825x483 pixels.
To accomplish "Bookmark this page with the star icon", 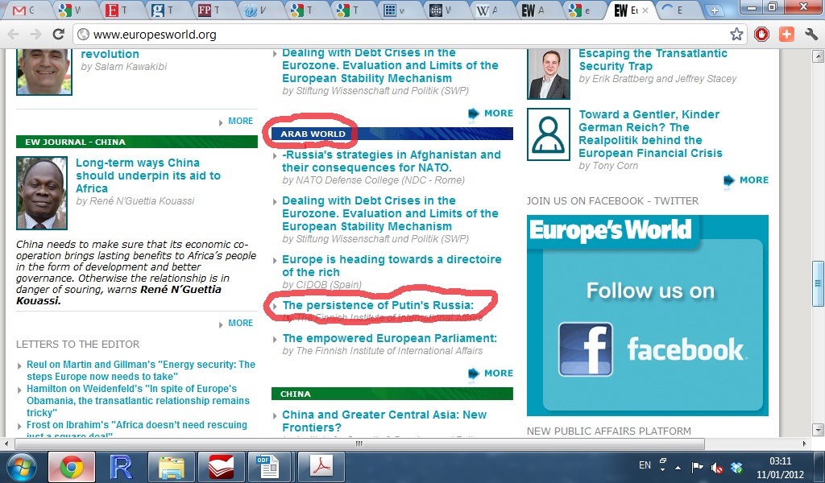I will [x=736, y=35].
